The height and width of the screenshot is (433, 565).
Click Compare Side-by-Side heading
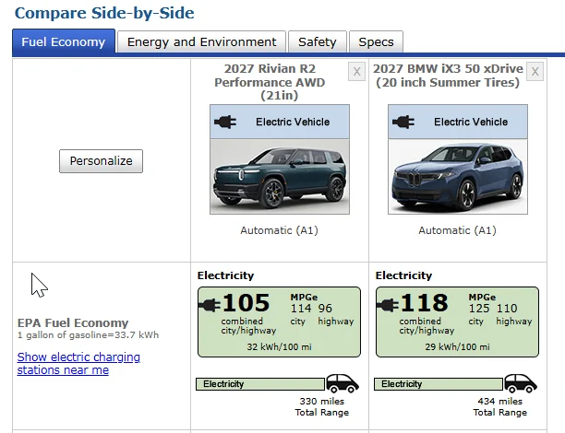(104, 13)
